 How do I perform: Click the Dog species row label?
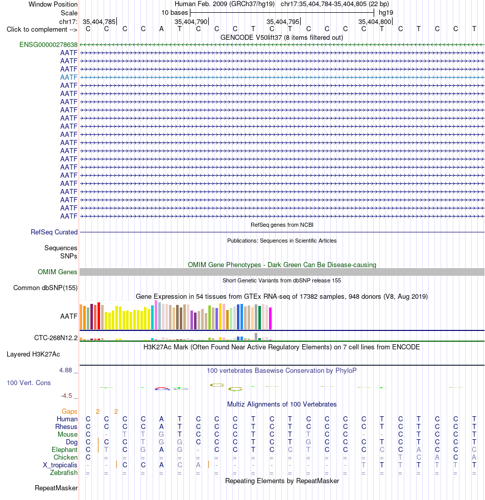[71, 442]
